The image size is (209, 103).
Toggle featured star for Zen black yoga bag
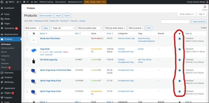[x=179, y=60]
